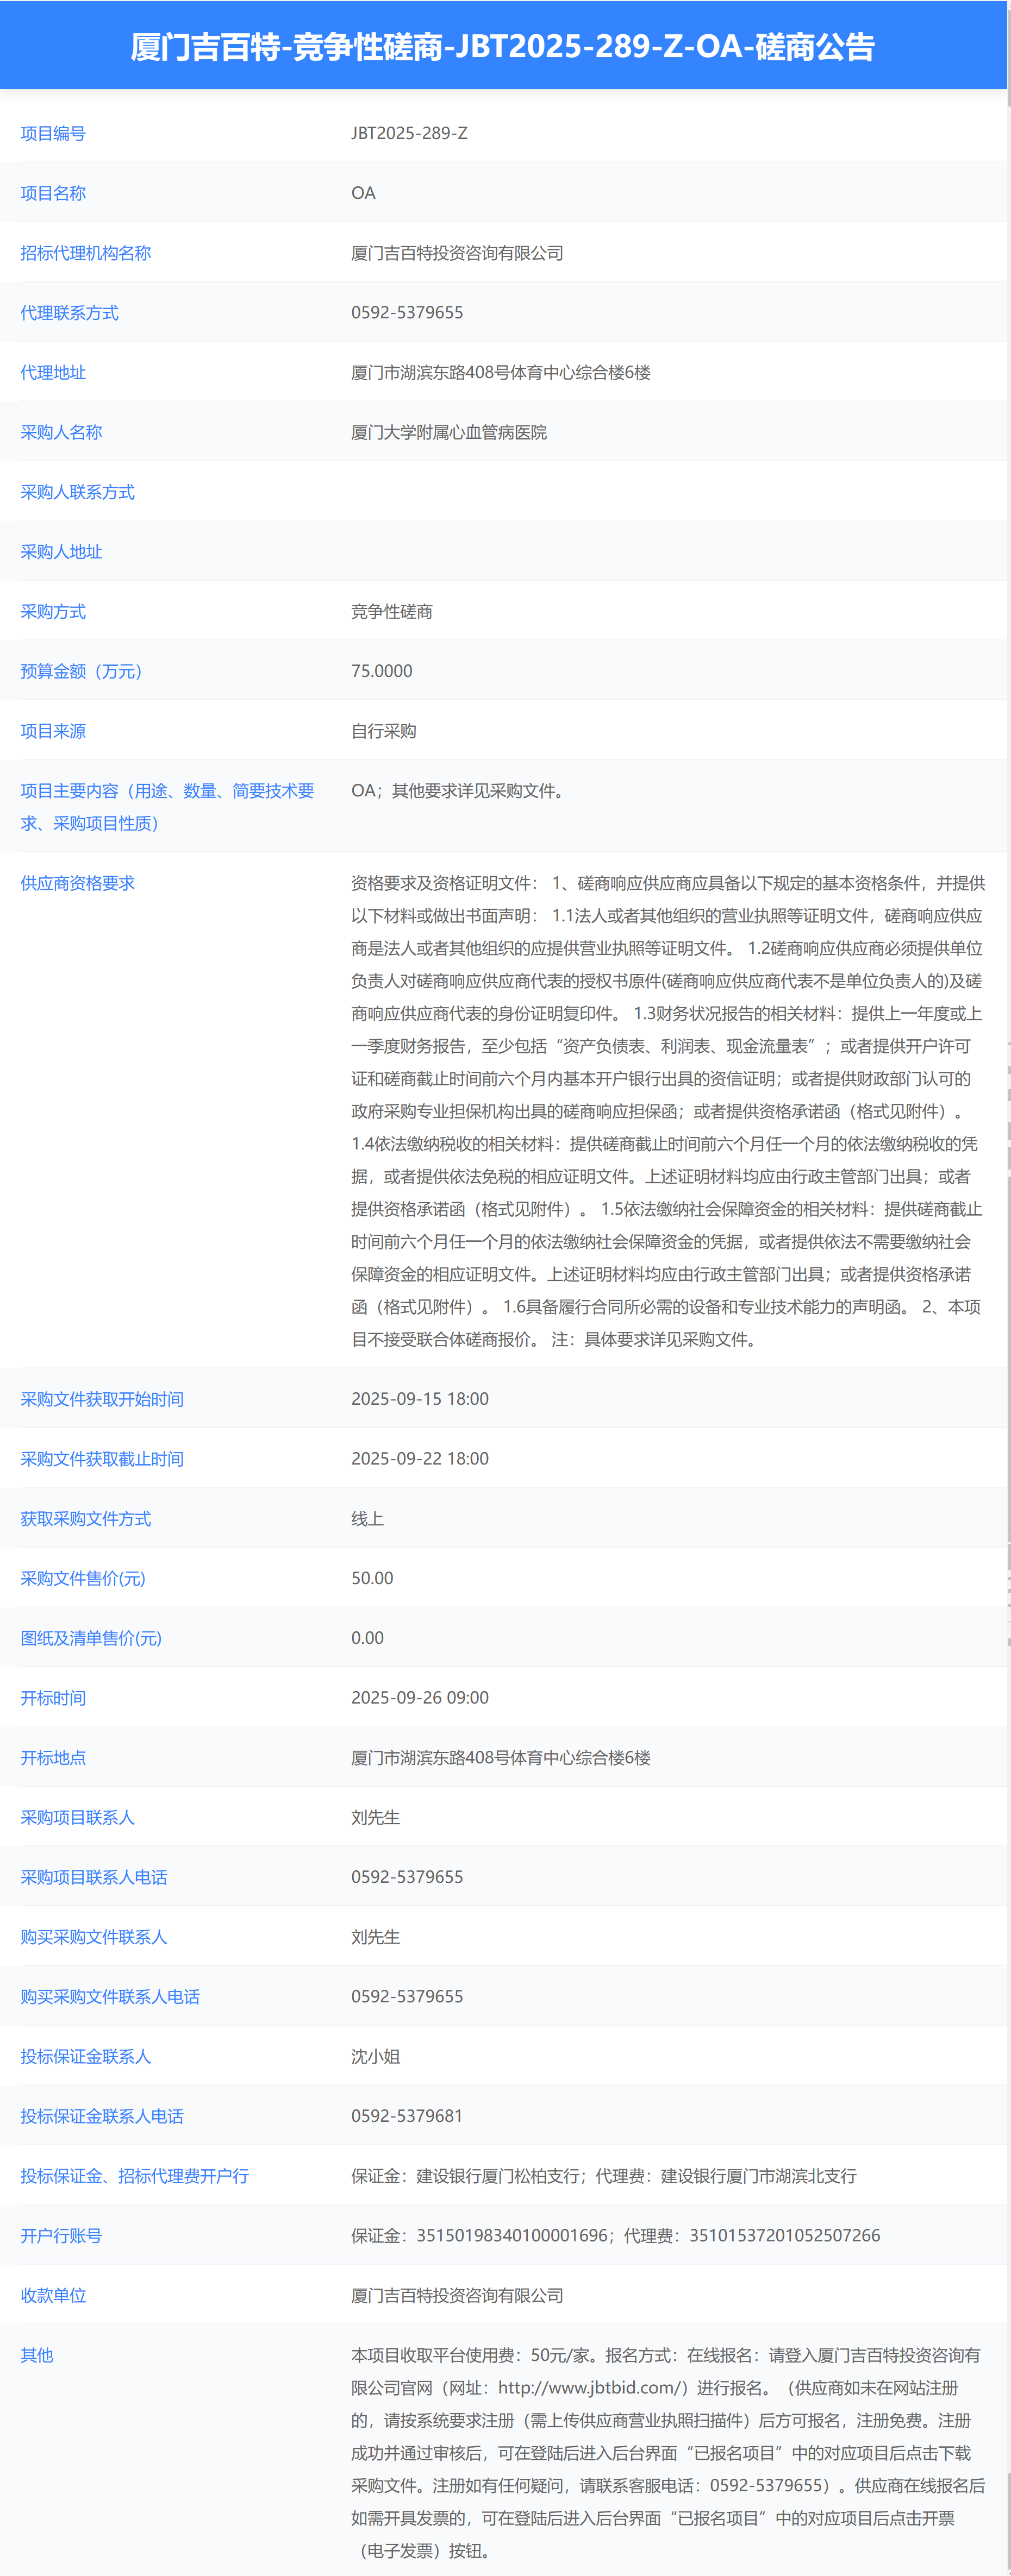Click the 项目编号 field label link
1011x2576 pixels.
pyautogui.click(x=53, y=132)
